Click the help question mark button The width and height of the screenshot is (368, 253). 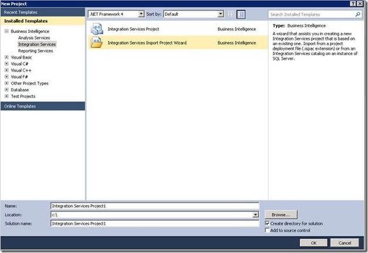click(x=353, y=4)
